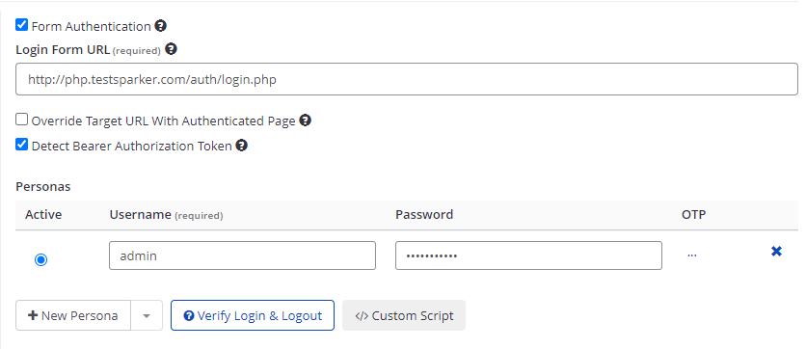Click the masked Password input field
806x349 pixels.
click(528, 255)
